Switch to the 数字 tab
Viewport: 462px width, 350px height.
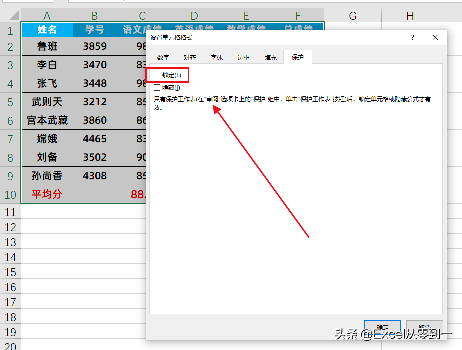(x=163, y=57)
